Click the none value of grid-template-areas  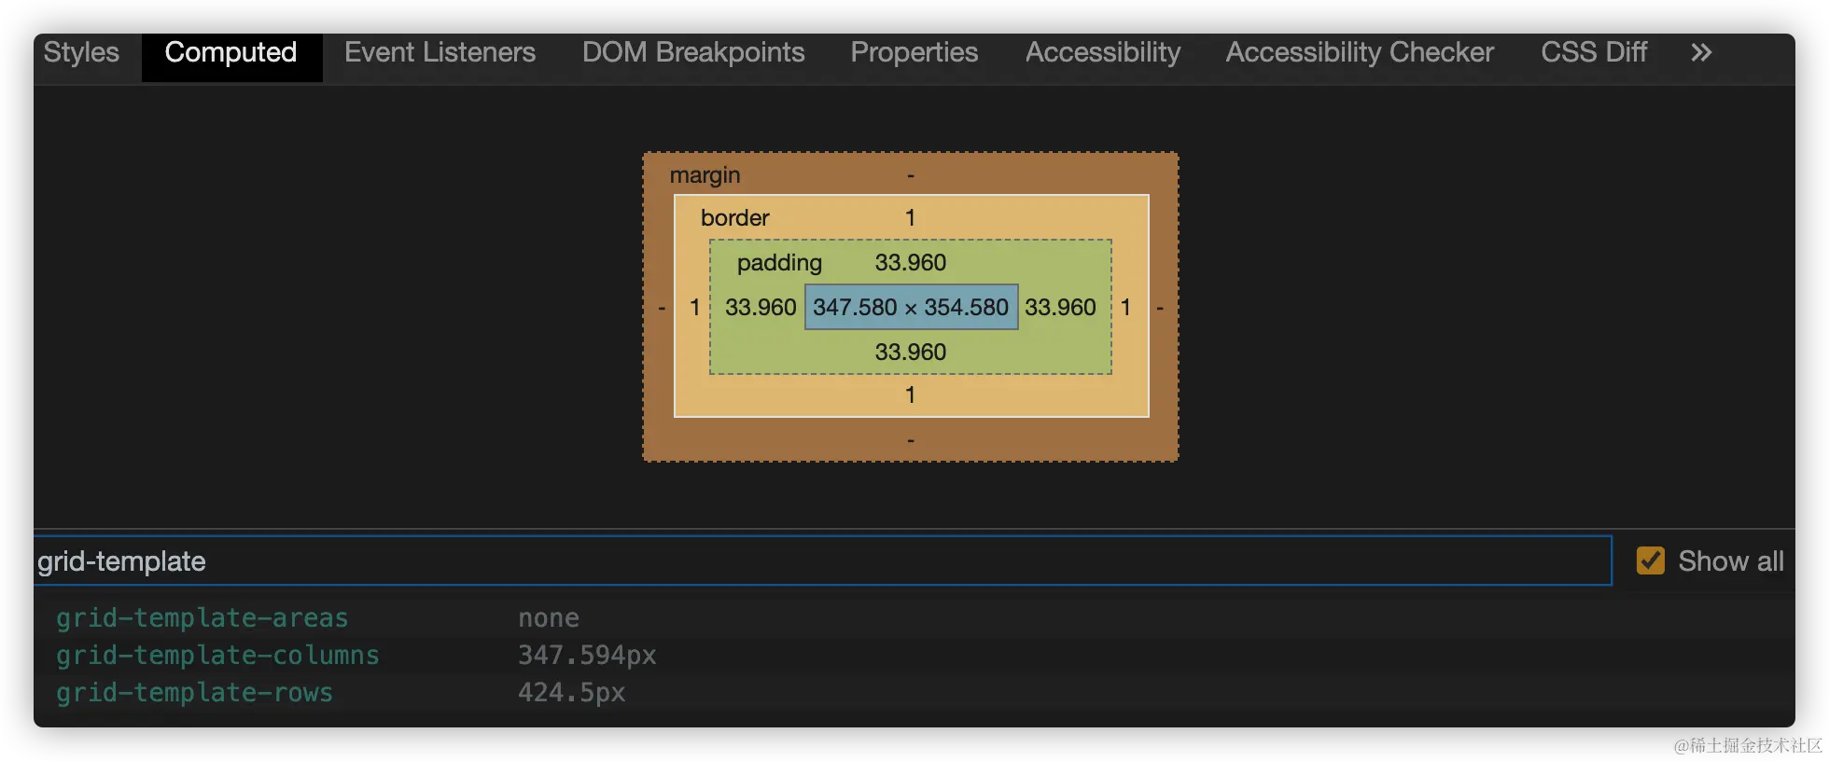tap(549, 618)
